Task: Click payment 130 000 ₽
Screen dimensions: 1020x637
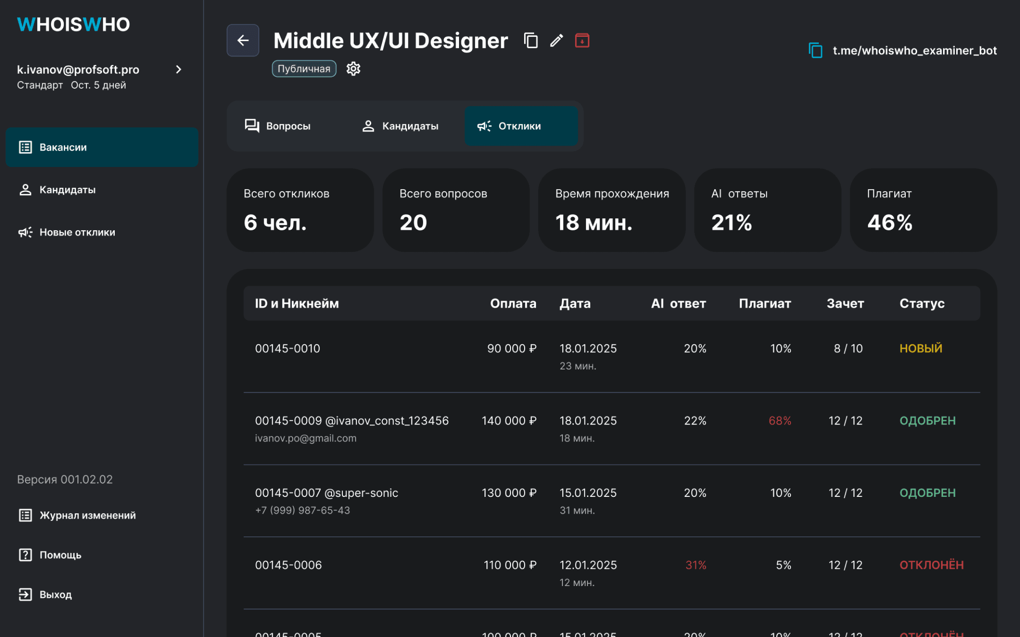Action: click(x=509, y=493)
